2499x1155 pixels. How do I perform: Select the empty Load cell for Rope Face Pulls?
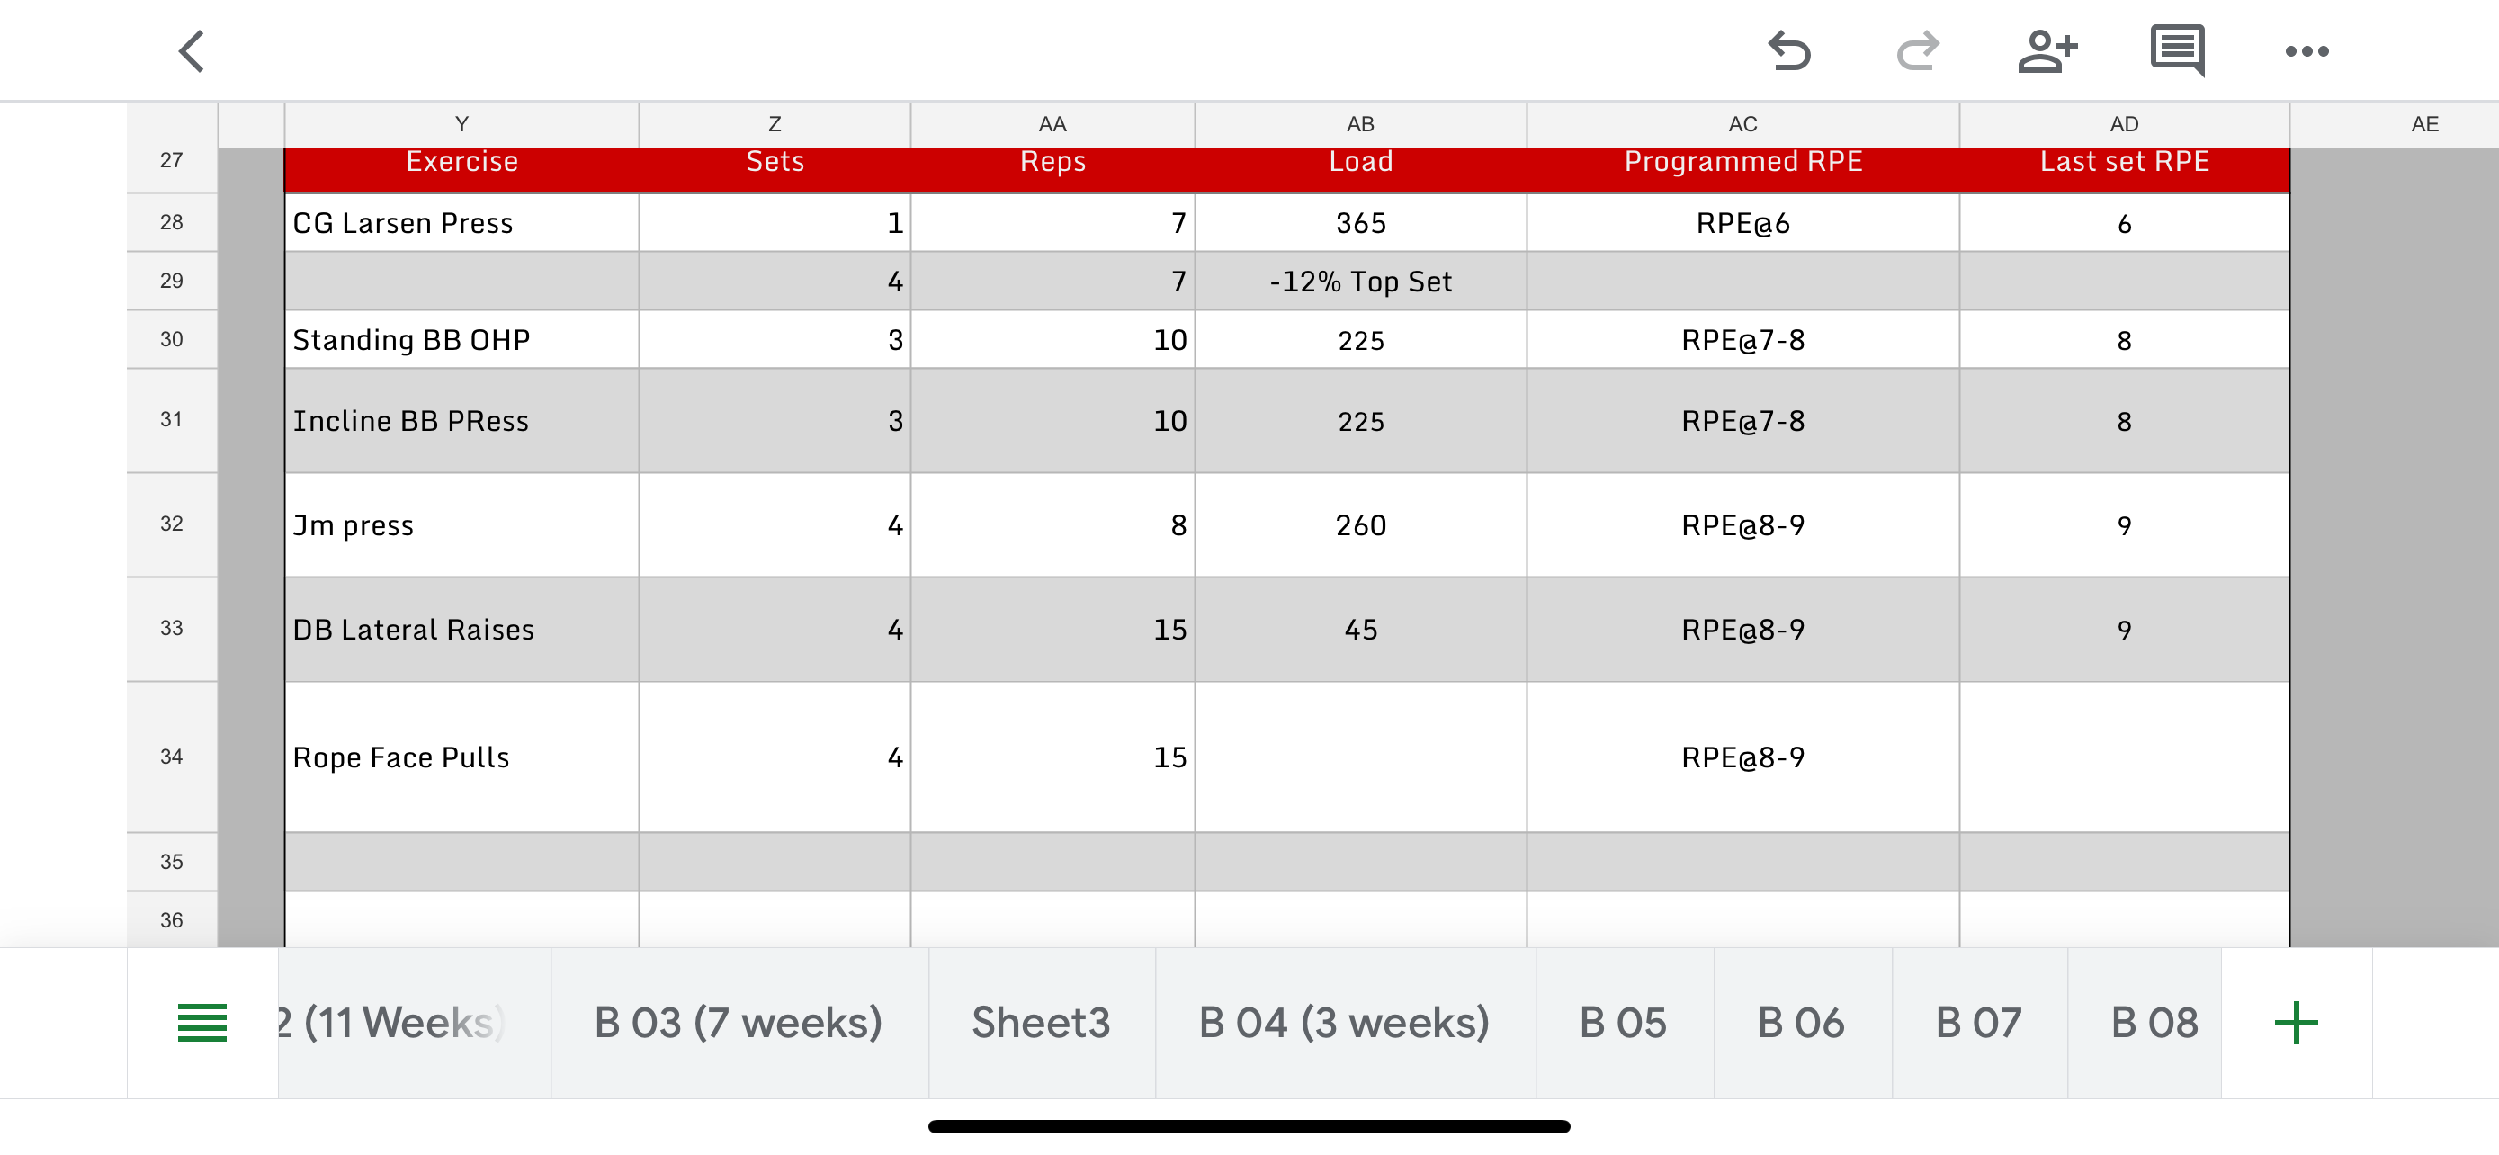tap(1360, 757)
